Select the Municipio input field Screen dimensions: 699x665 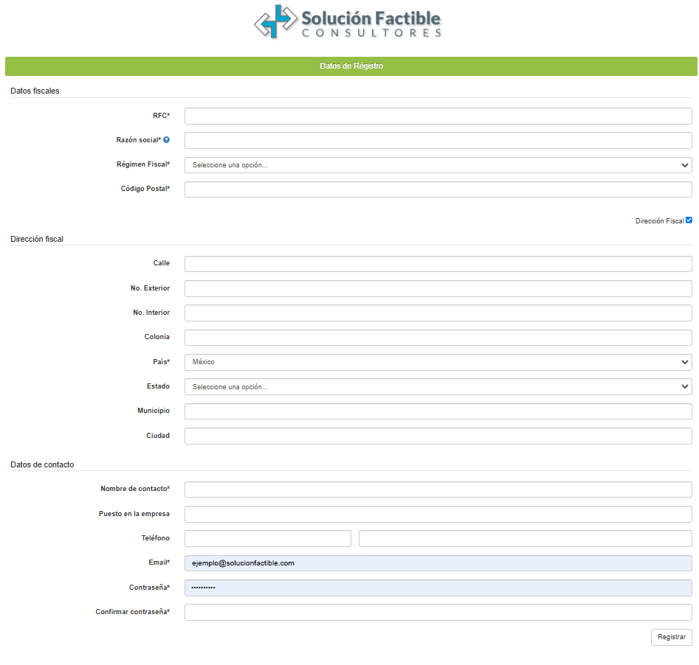click(x=438, y=411)
